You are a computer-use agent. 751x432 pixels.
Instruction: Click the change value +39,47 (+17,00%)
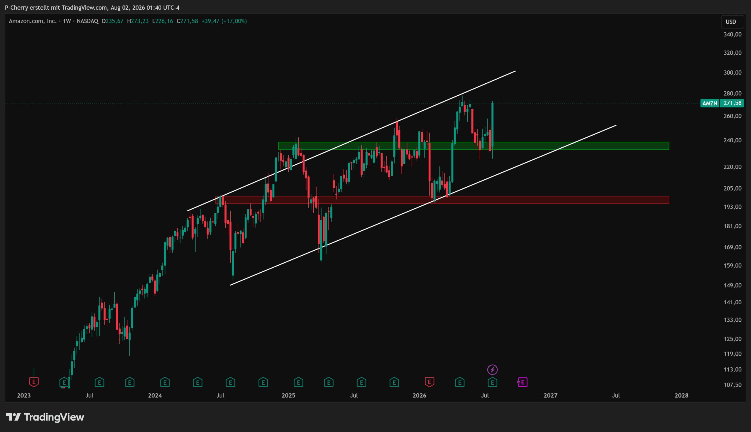224,21
